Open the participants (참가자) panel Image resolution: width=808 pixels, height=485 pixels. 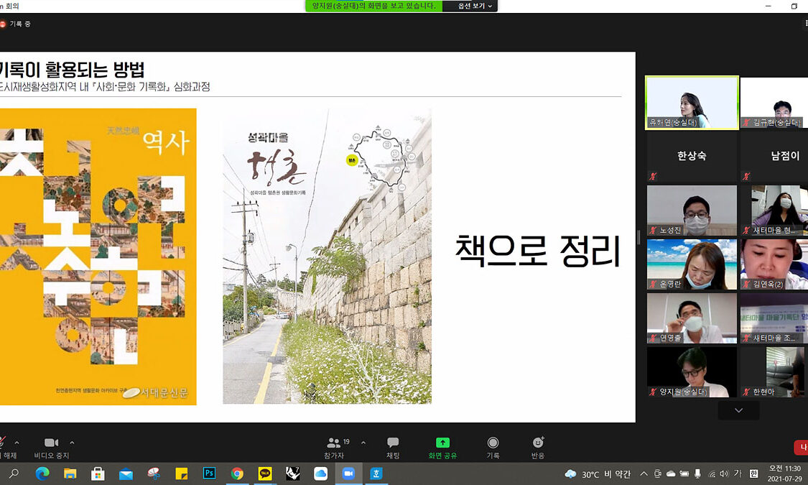pos(334,446)
